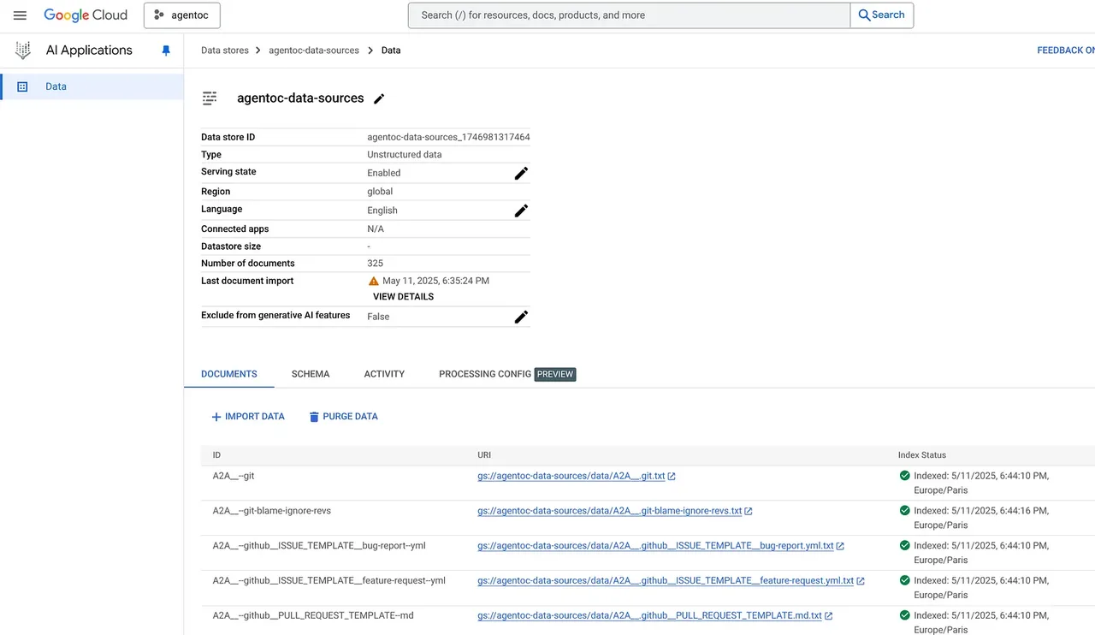1095x635 pixels.
Task: Click the PURGE DATA button
Action: [x=344, y=417]
